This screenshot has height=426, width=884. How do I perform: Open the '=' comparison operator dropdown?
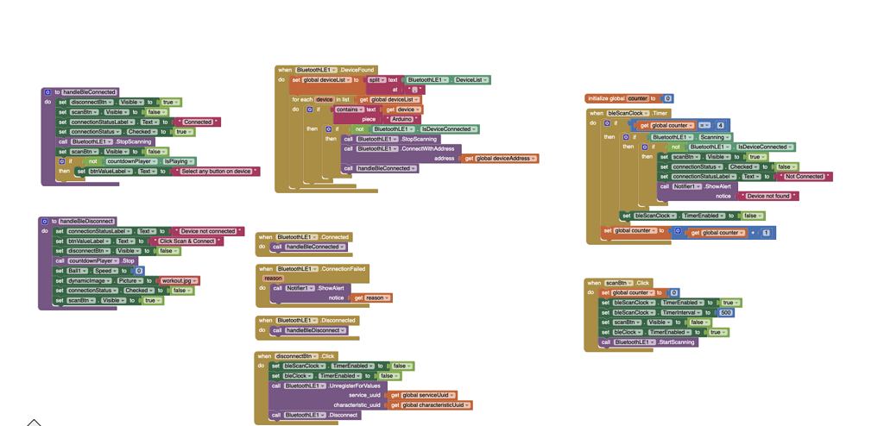(703, 126)
